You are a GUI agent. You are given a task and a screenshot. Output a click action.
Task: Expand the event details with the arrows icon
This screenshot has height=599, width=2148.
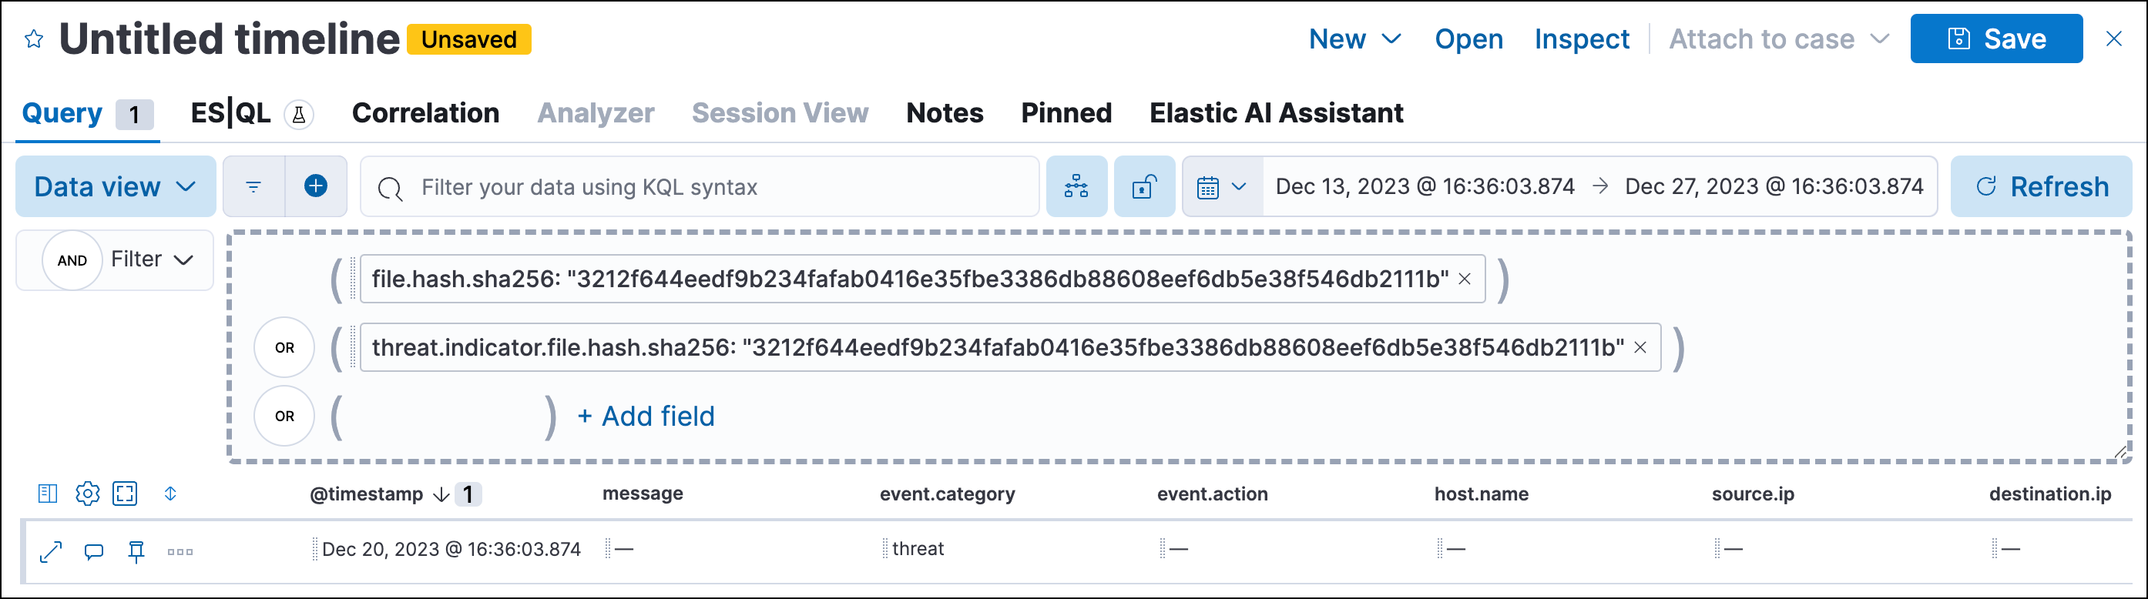pyautogui.click(x=52, y=551)
